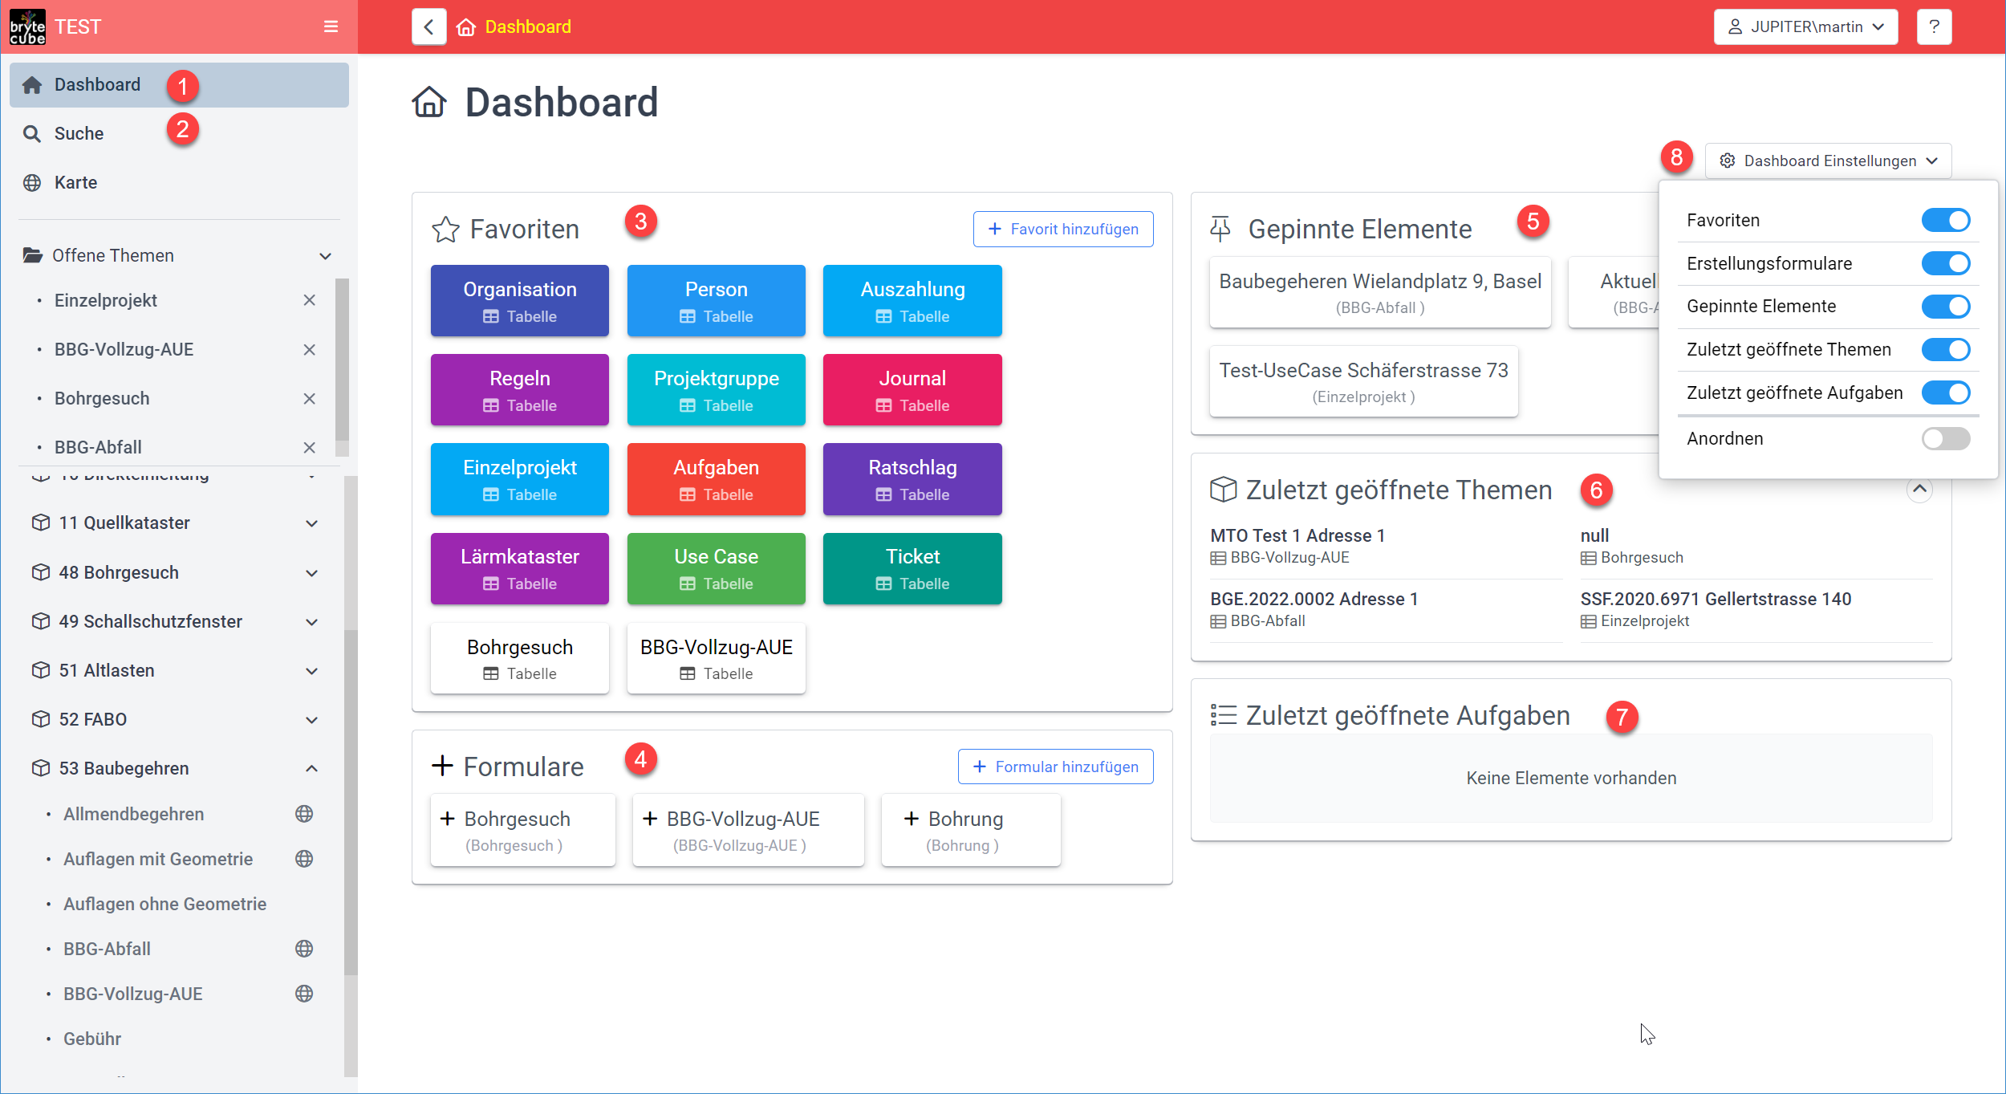2006x1094 pixels.
Task: Close the Bohrgesuch open theme
Action: pyautogui.click(x=310, y=399)
